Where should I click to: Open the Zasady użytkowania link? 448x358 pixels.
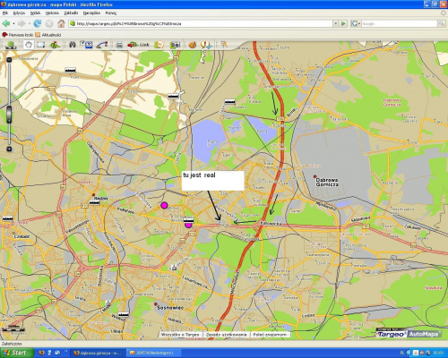[x=227, y=335]
